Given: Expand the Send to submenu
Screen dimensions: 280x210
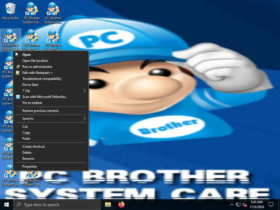Looking at the screenshot, I should click(51, 119).
